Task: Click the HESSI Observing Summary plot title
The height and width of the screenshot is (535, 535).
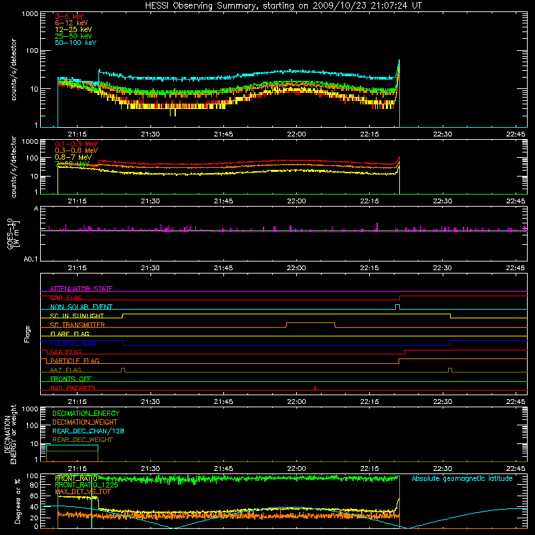Action: coord(283,5)
